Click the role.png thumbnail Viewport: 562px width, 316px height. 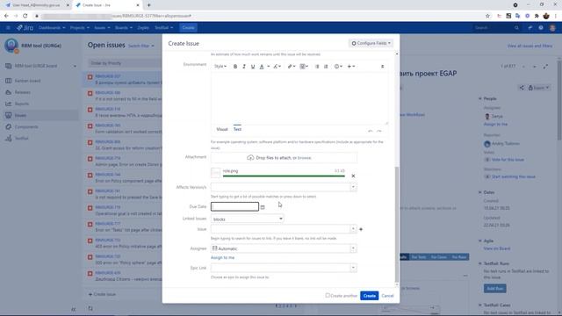click(x=215, y=173)
